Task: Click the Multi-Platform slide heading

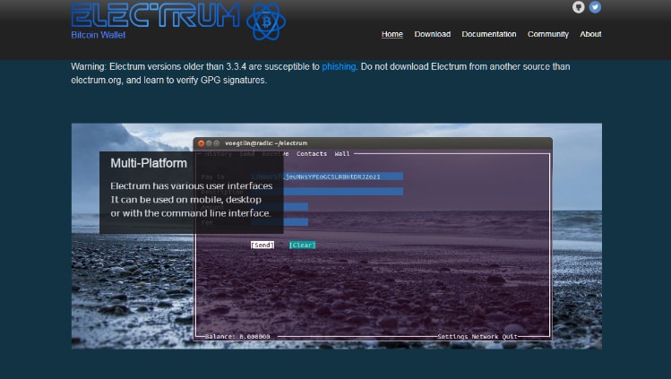Action: (149, 163)
